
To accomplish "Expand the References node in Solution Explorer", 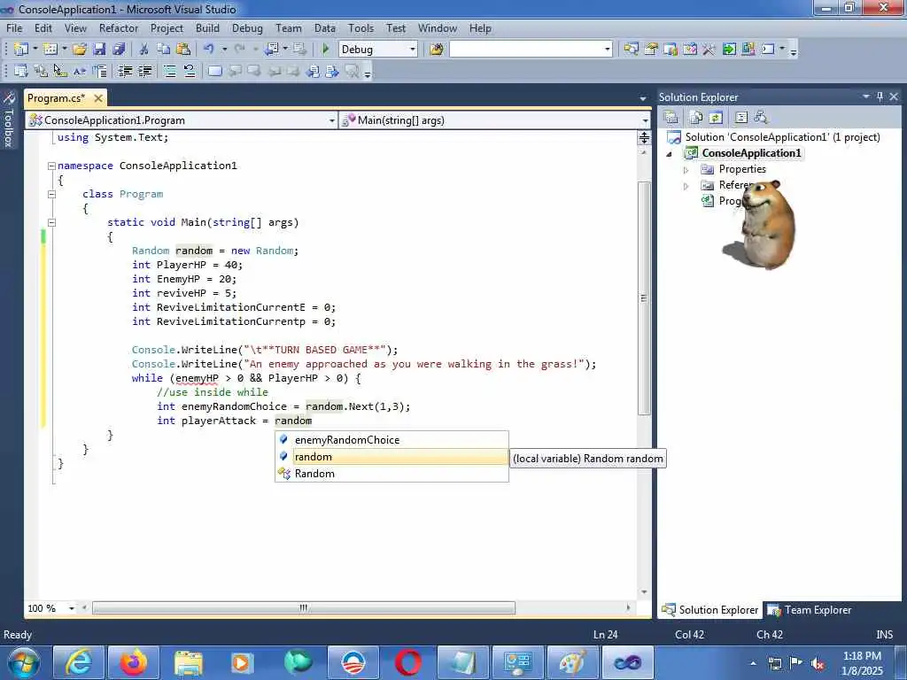I will point(686,186).
